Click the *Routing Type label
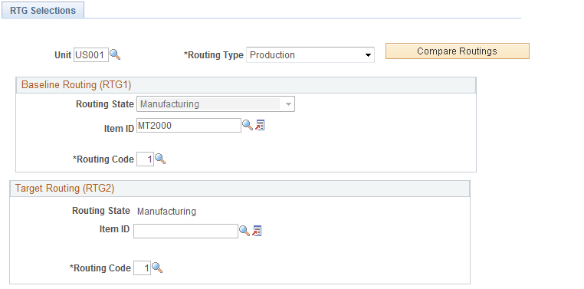Screen dimensions: 584x289 [x=213, y=55]
